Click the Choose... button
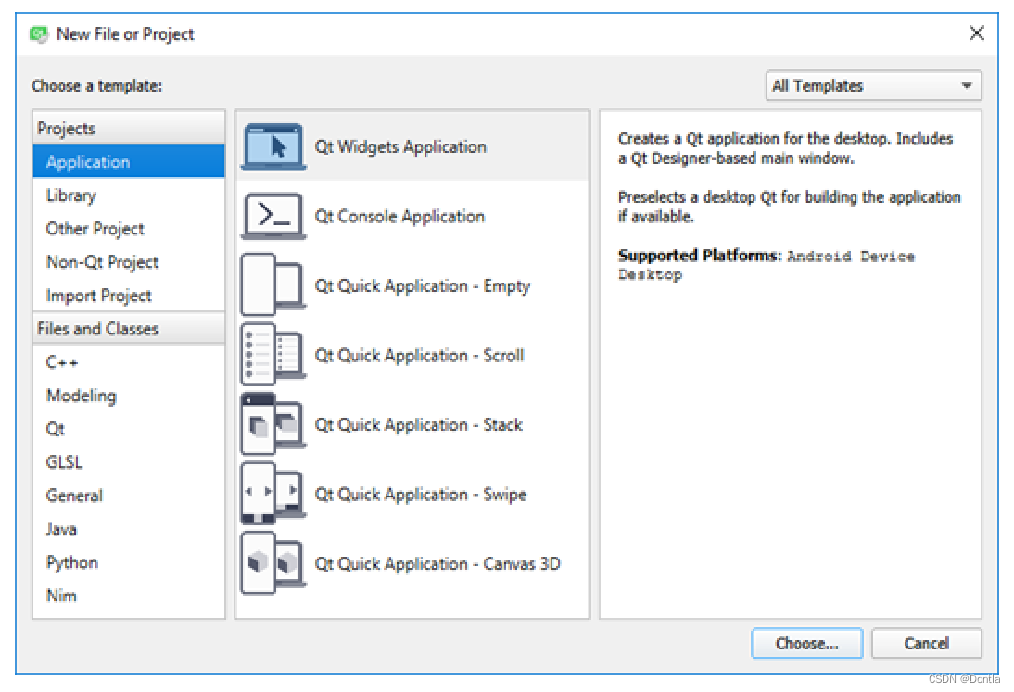Screen dimensions: 1014x692 (x=807, y=643)
